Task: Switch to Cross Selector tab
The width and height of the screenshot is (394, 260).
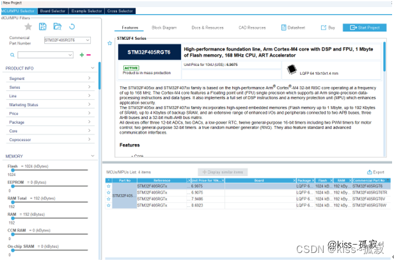Action: point(120,11)
